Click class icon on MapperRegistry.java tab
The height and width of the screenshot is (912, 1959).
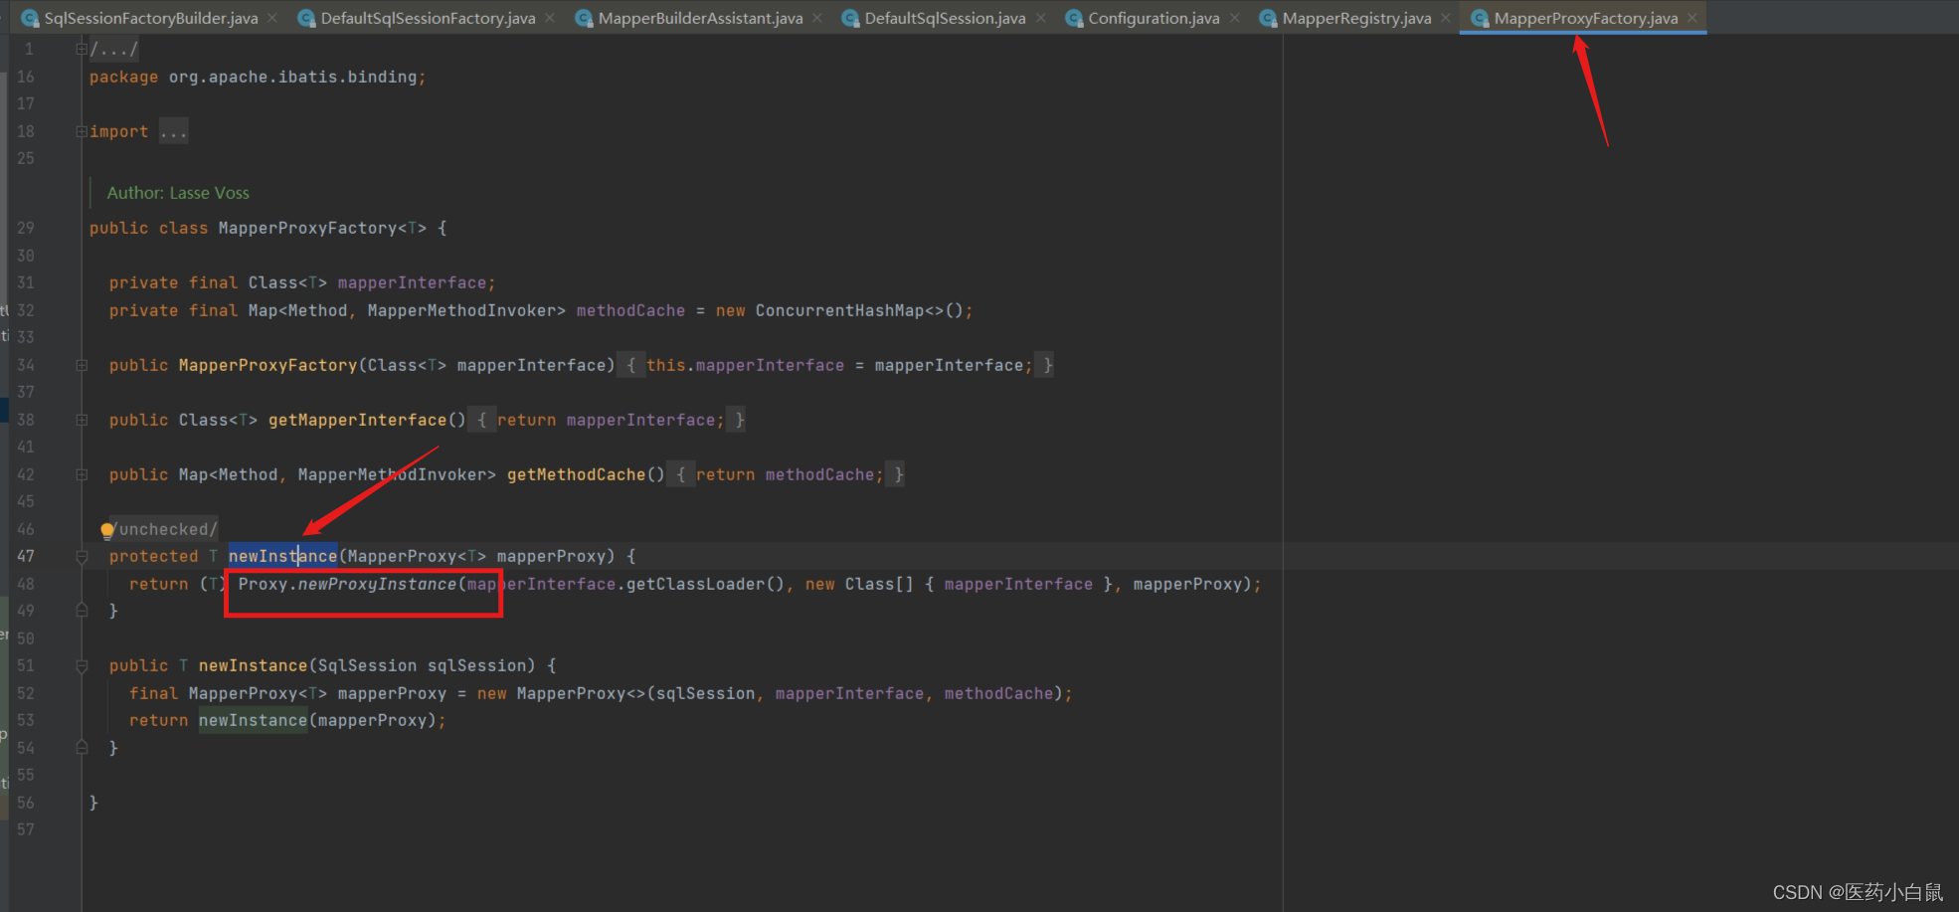[1268, 18]
